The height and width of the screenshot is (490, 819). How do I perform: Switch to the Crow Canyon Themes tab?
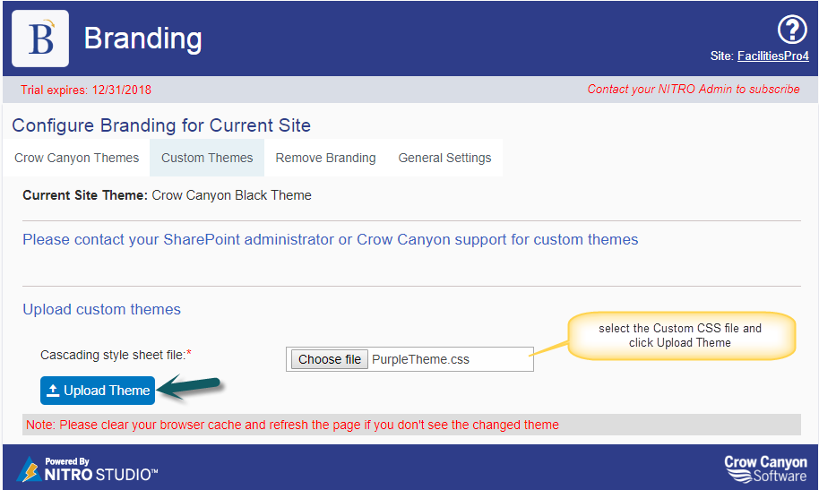coord(77,158)
